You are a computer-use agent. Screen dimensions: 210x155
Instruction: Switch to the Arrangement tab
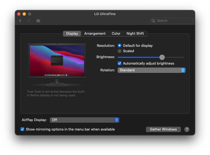(x=95, y=33)
